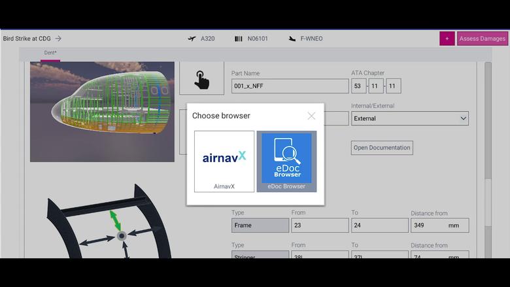Click the Choose browser dialog title
Viewport: 510px width, 287px height.
click(221, 116)
